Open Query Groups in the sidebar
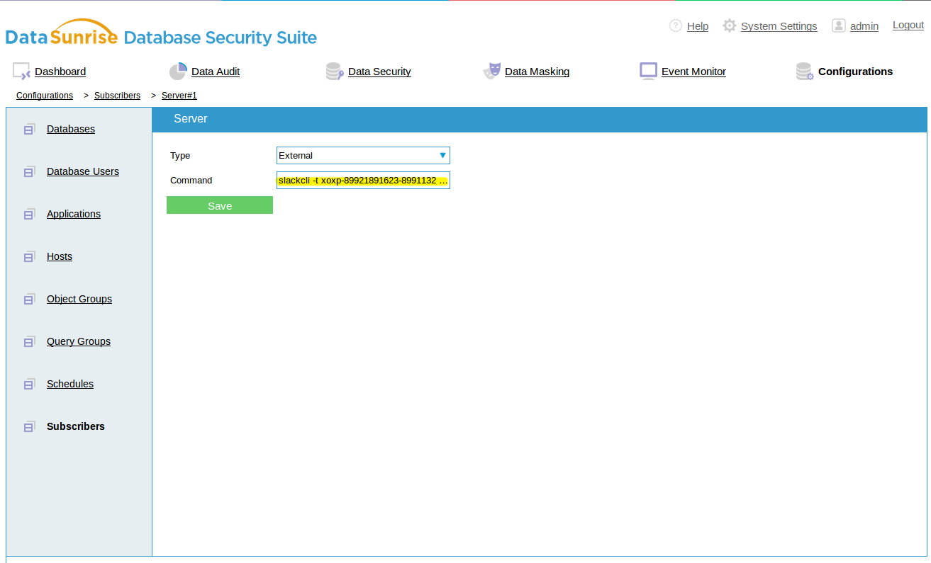The width and height of the screenshot is (931, 563). [79, 341]
